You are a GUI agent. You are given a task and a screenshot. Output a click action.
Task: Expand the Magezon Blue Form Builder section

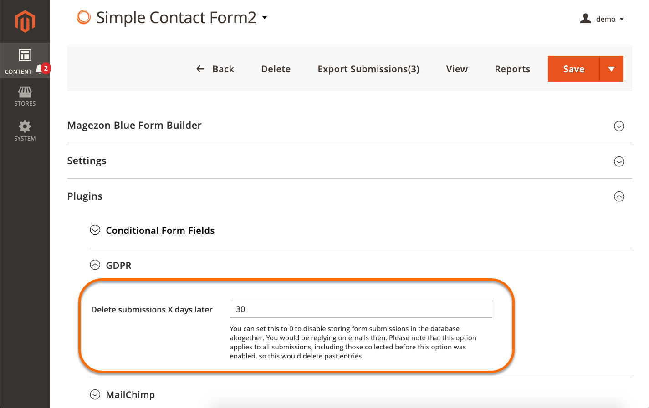tap(619, 126)
